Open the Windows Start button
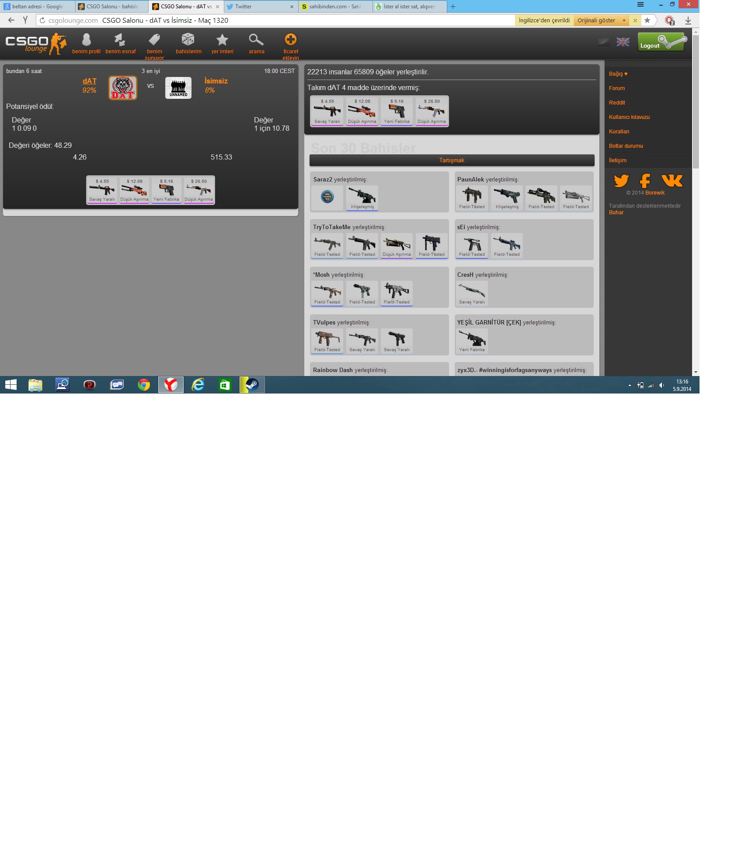 (11, 385)
